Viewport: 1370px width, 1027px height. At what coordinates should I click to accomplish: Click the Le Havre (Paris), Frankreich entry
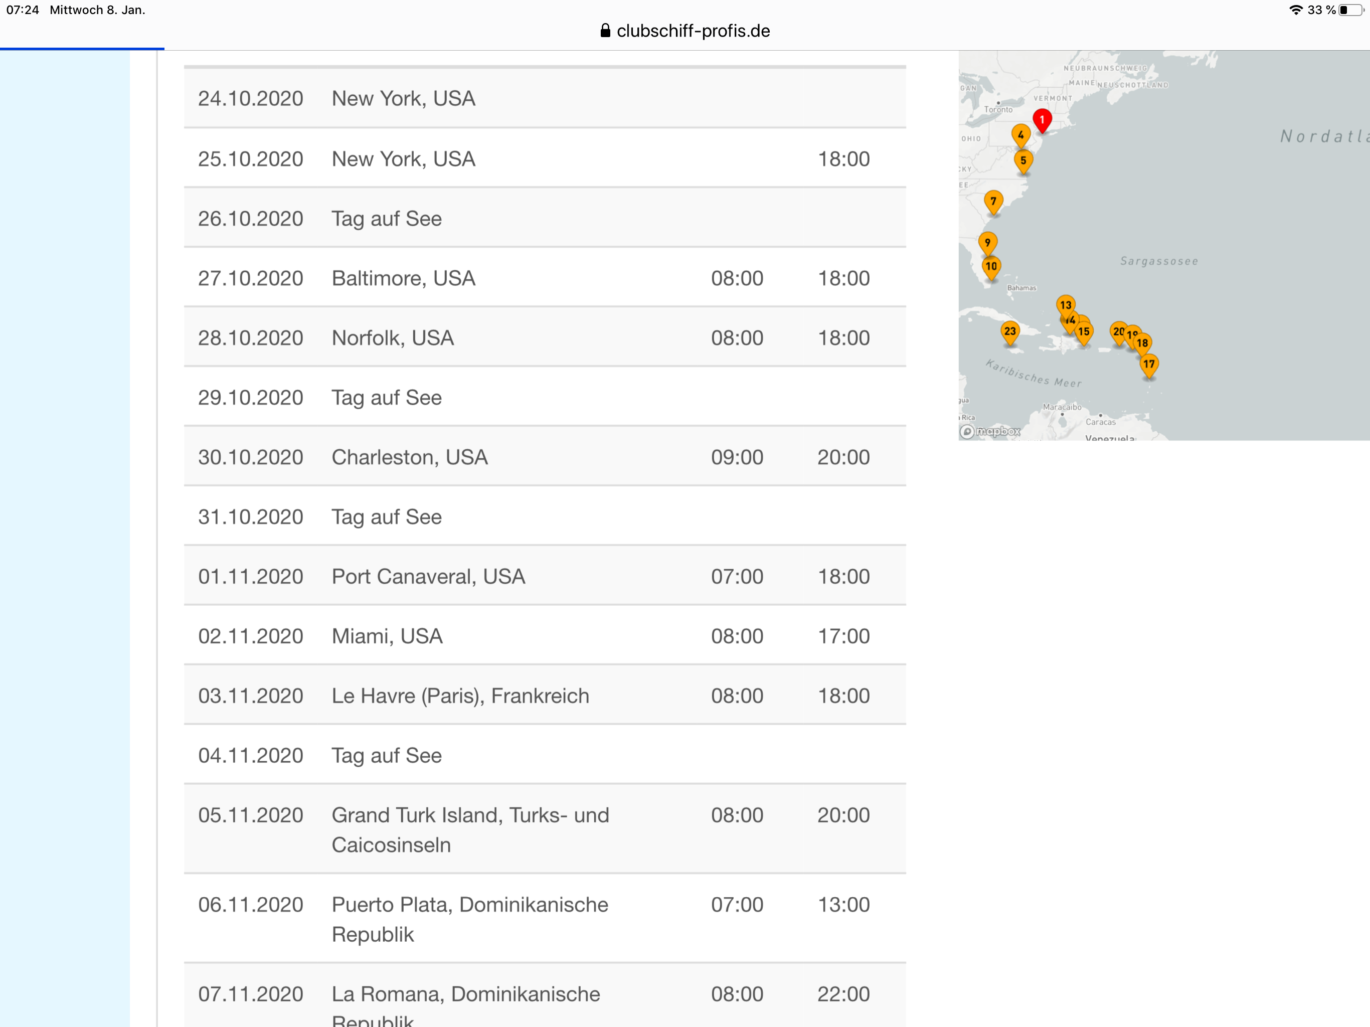coord(460,696)
